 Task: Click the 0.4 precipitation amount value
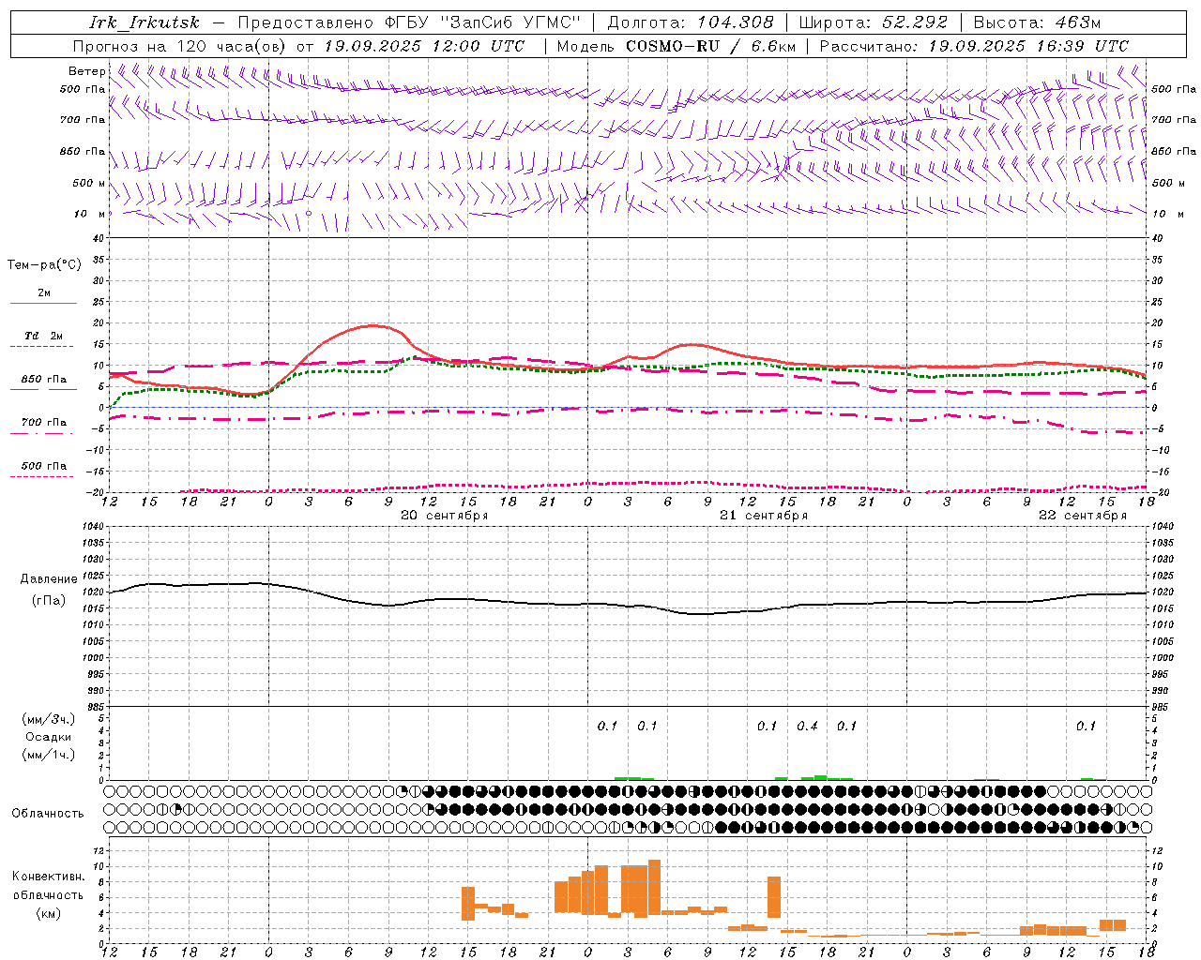[x=807, y=726]
